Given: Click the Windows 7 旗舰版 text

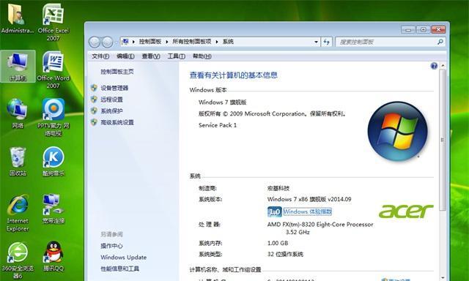Looking at the screenshot, I should (222, 102).
